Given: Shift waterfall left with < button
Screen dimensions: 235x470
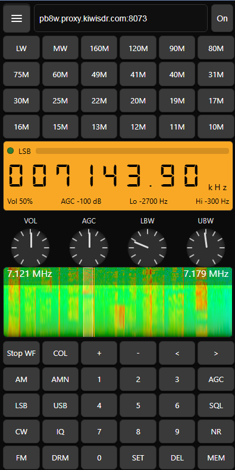Looking at the screenshot, I should coord(177,353).
